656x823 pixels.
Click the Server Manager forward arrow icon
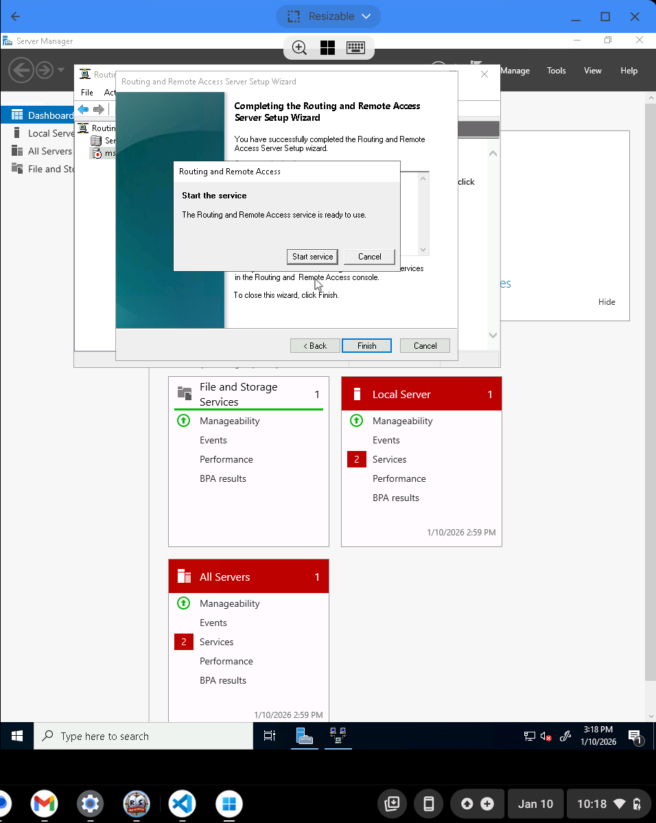coord(45,70)
